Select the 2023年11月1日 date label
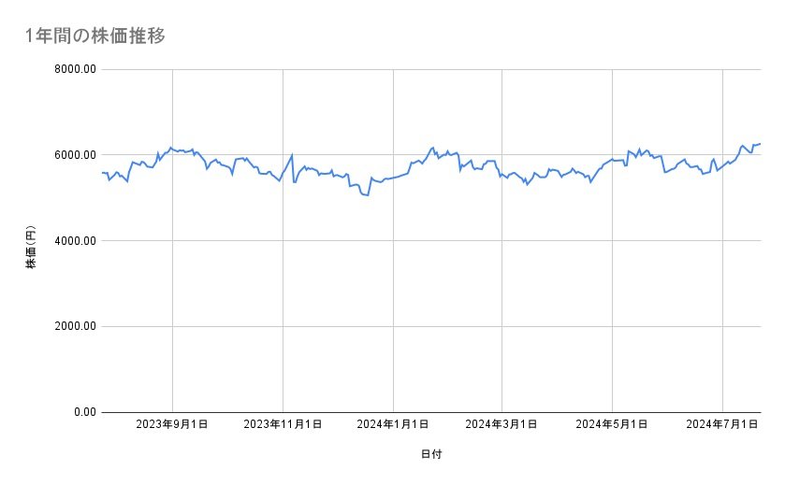Screen dimensions: 785x485 click(283, 425)
